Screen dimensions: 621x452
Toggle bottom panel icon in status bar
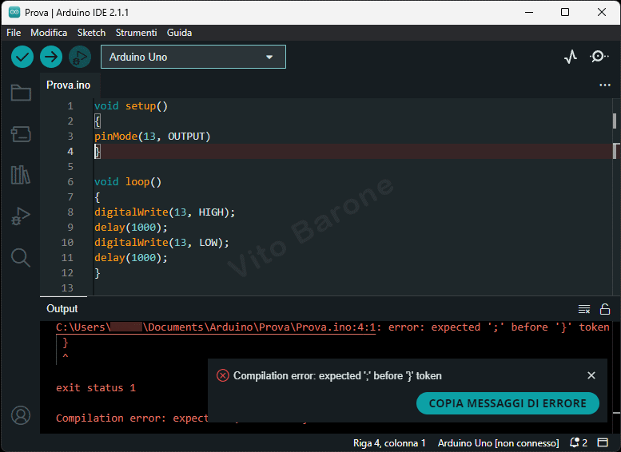[603, 442]
